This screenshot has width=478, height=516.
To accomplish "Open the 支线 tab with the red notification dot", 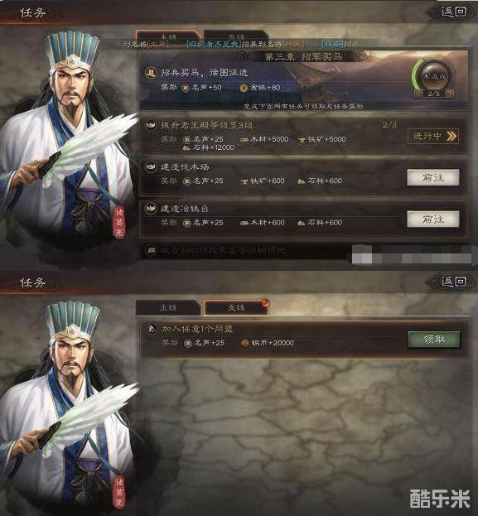I will click(236, 307).
